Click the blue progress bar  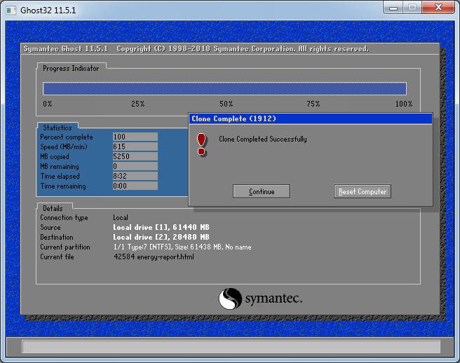[224, 88]
